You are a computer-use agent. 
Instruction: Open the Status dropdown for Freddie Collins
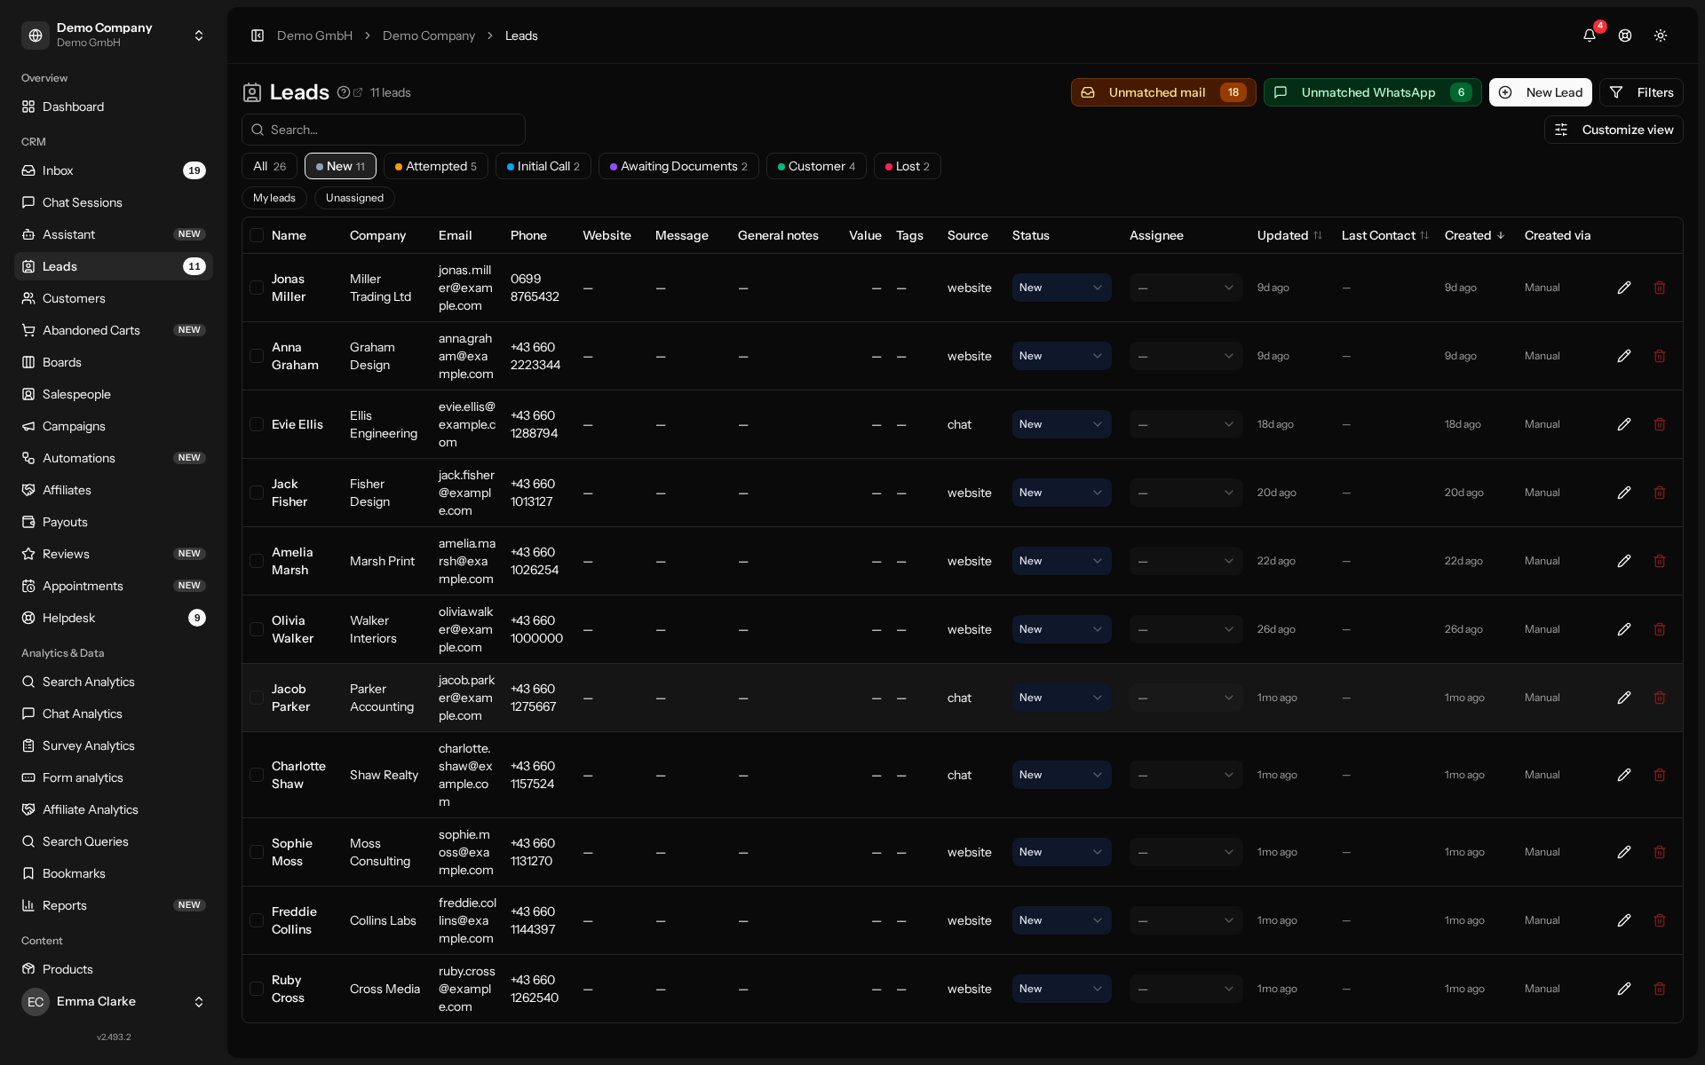tap(1061, 920)
